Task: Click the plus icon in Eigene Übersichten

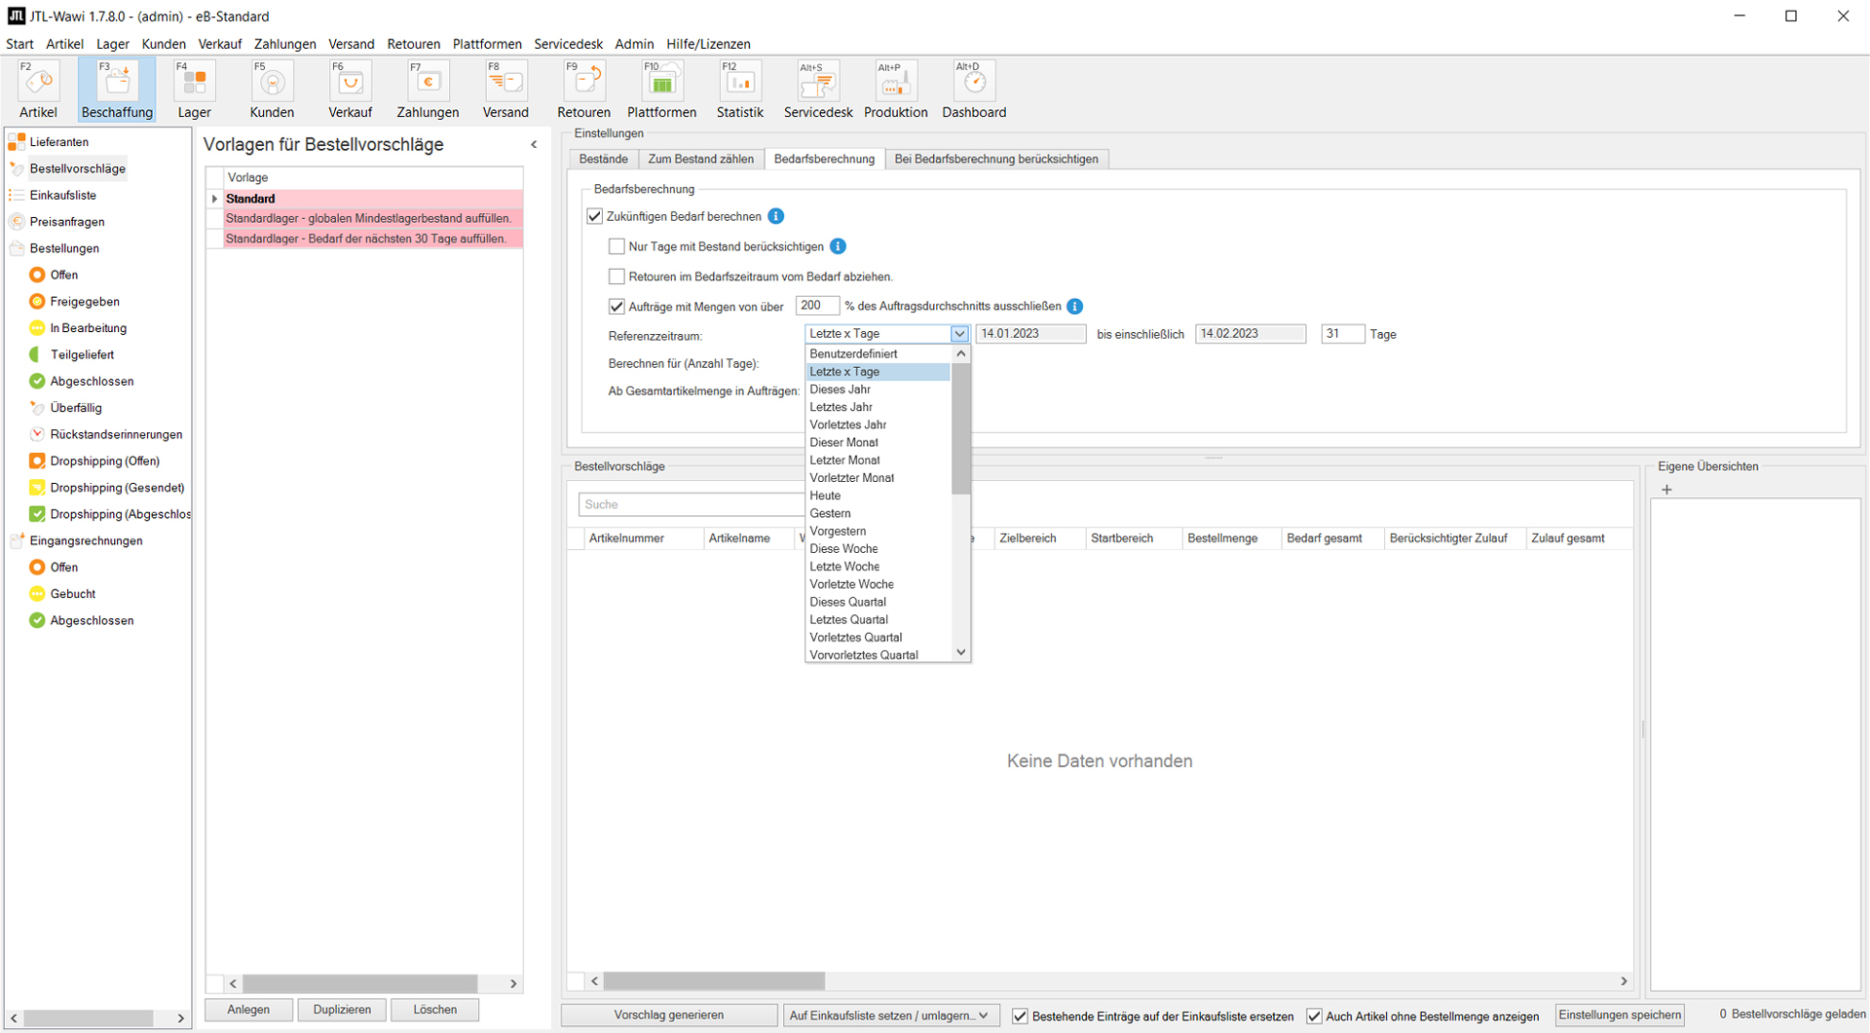Action: pos(1667,490)
